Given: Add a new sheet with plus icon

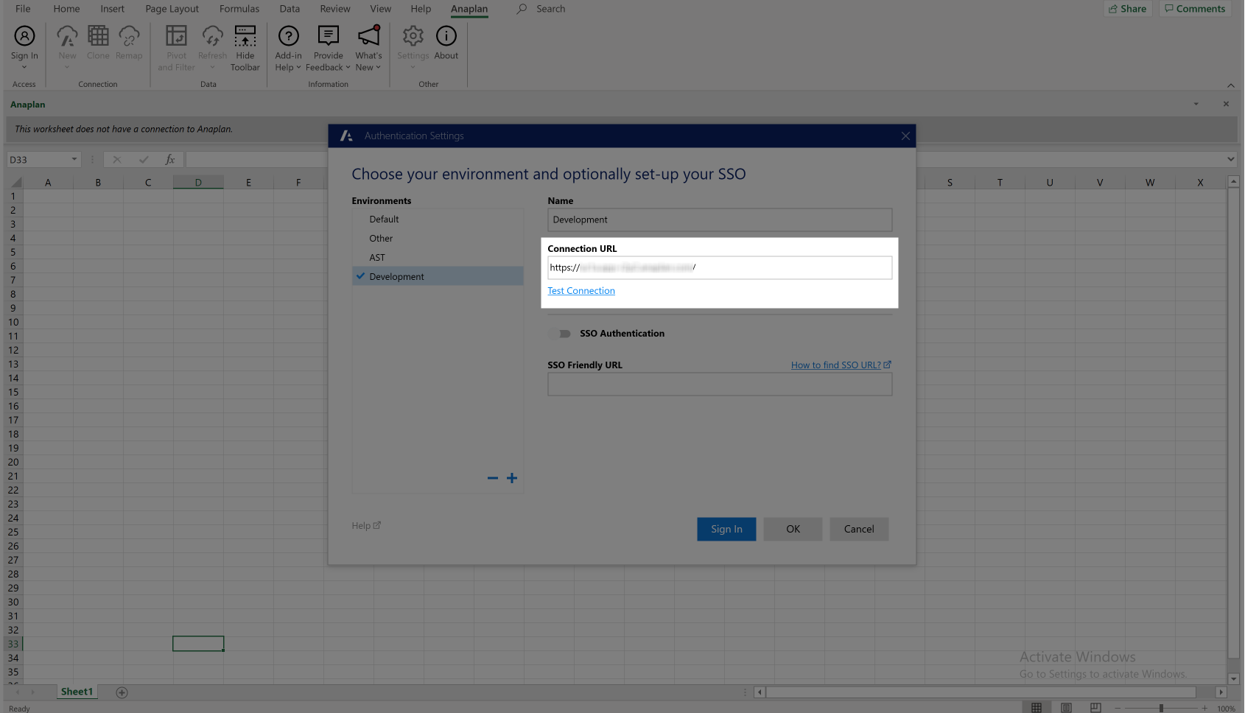Looking at the screenshot, I should coord(122,692).
